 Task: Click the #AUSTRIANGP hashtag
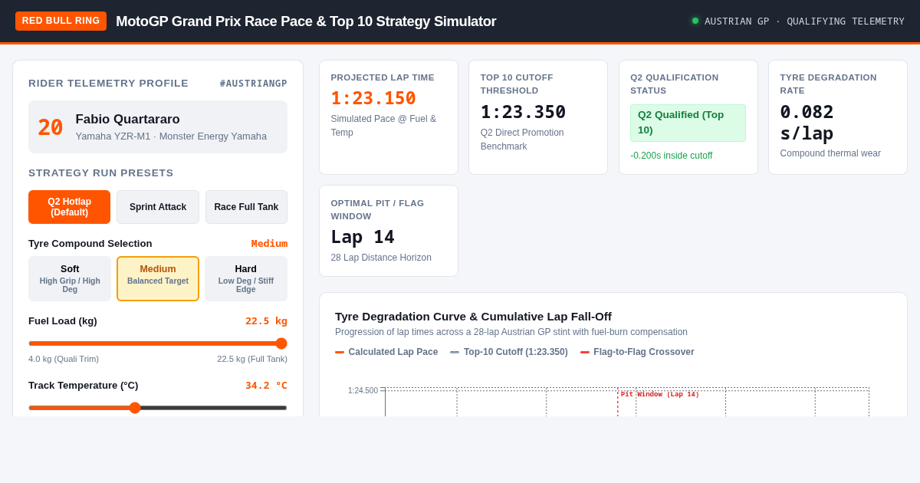[x=254, y=84]
